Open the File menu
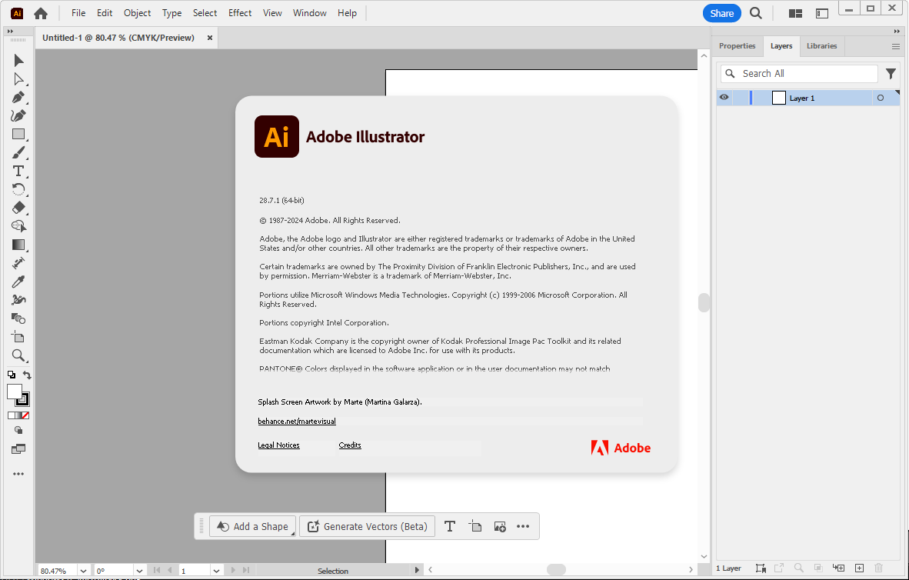This screenshot has width=909, height=580. (78, 13)
